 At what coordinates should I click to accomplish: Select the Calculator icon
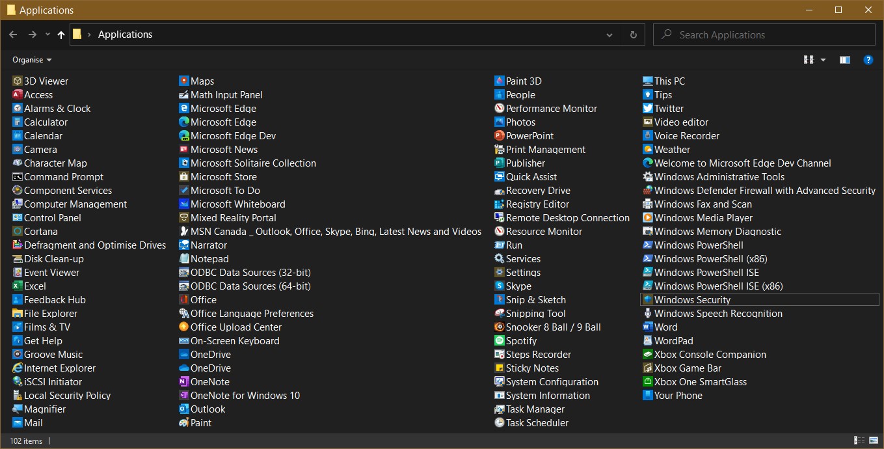18,122
